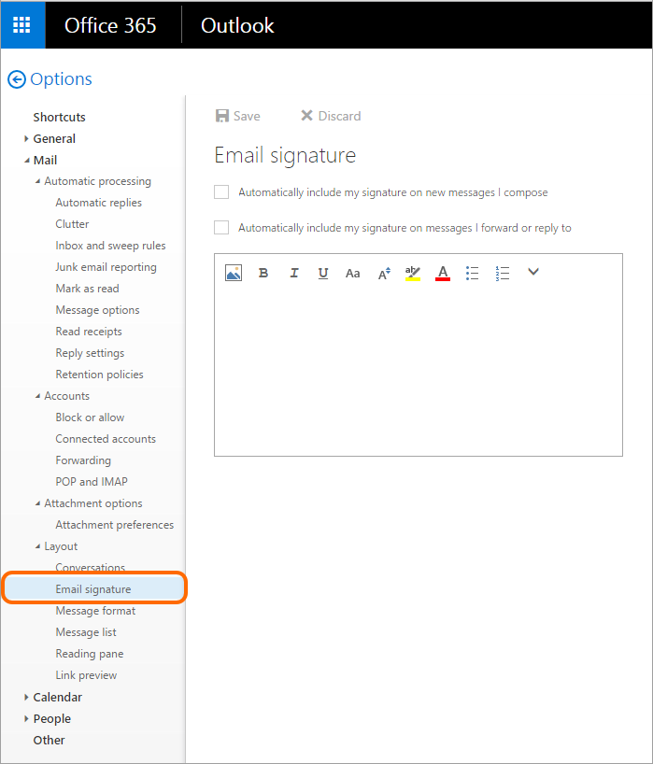Screen dimensions: 653x764
Task: Click the Discard button label
Action: click(x=340, y=116)
